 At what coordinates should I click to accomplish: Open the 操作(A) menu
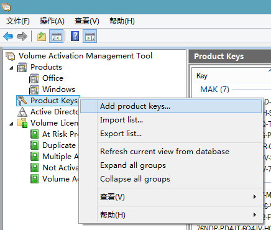tap(52, 21)
